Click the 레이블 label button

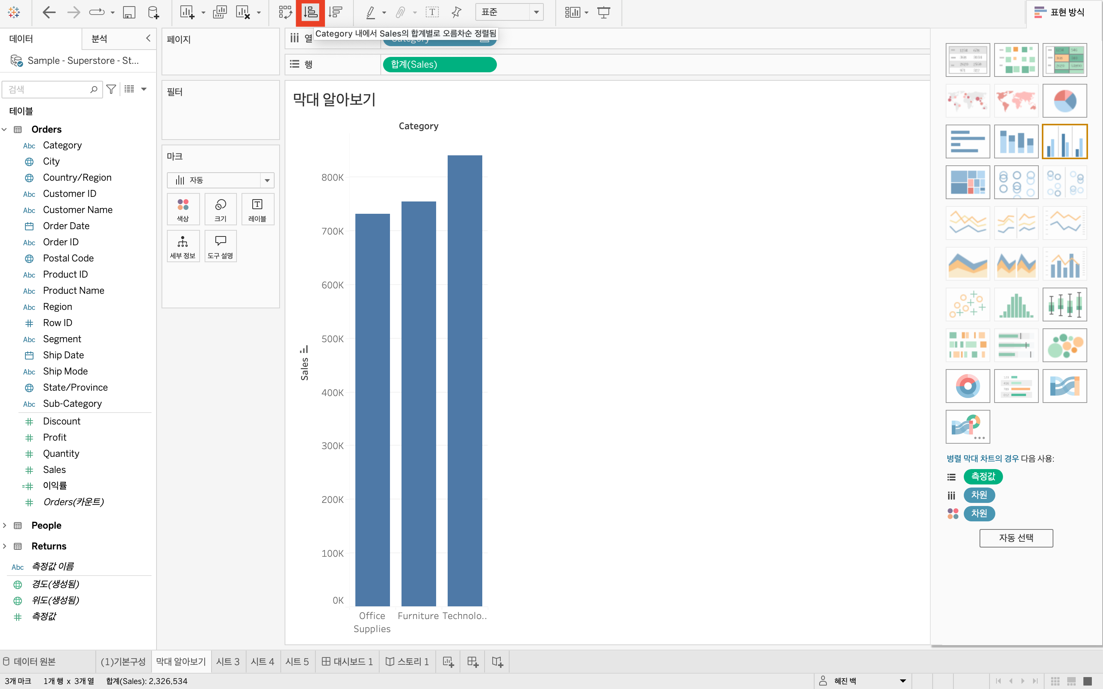tap(258, 209)
